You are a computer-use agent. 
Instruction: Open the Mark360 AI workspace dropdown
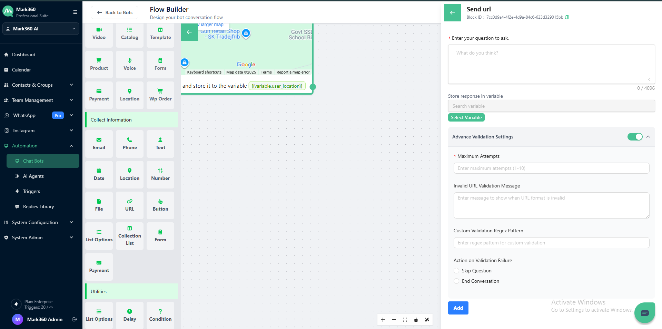41,29
